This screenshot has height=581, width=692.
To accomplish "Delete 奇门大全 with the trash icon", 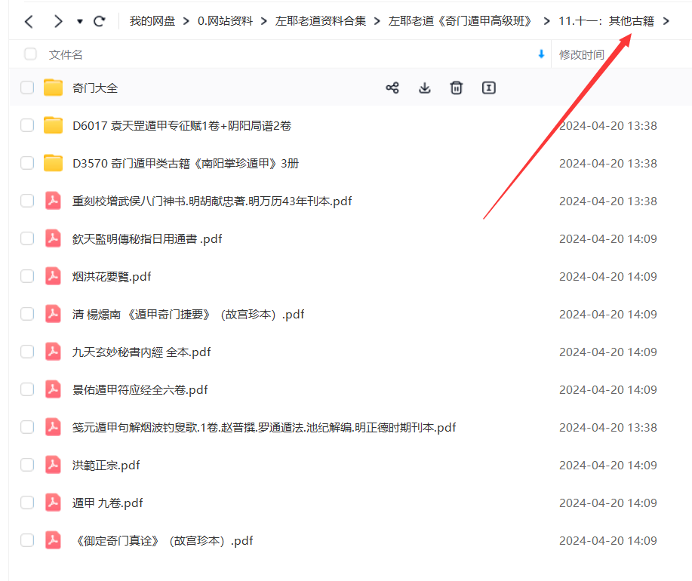I will [x=456, y=88].
